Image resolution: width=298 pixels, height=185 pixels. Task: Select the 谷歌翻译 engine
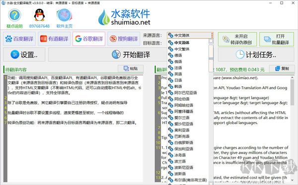coord(89,39)
